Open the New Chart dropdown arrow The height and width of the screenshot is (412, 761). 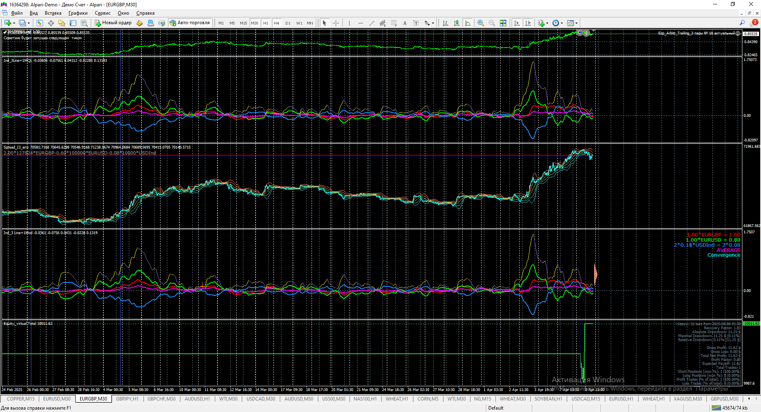coord(14,23)
